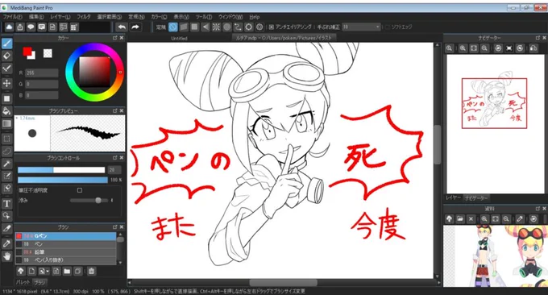548x295 pixels.
Task: Select the Gradient tool
Action: click(6, 124)
